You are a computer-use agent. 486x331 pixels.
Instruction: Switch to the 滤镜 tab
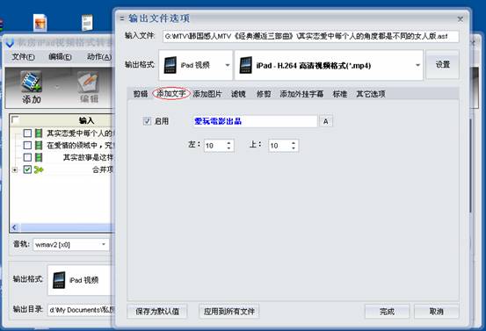coord(238,94)
